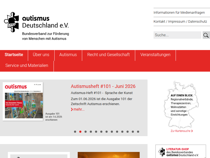Open the Autismusheft #101 - Juni 2026 headline
The image size is (210, 158).
(x=103, y=86)
